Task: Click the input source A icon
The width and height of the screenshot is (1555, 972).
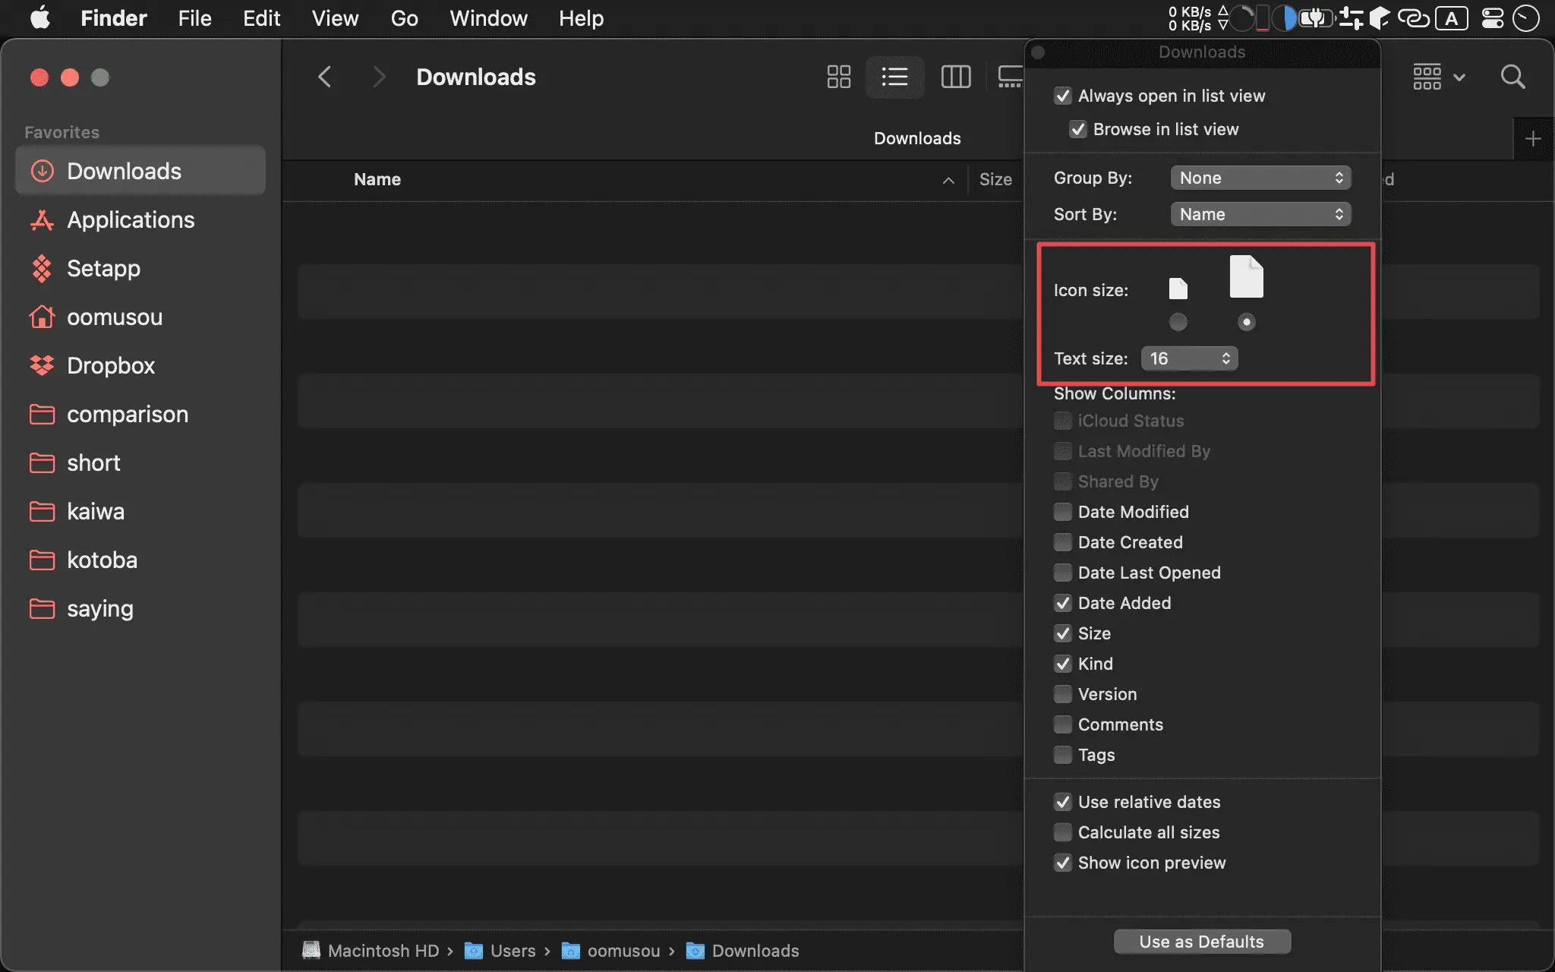Action: click(1451, 18)
